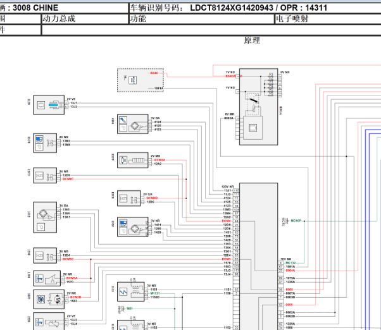Click the thermistor symbol beside wire 13J3
Image resolution: width=381 pixels, height=330 pixels.
(x=53, y=323)
